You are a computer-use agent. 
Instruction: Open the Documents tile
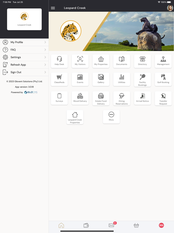(x=122, y=61)
